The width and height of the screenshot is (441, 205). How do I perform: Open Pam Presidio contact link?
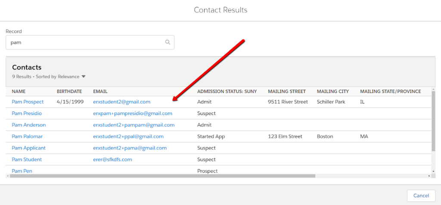pyautogui.click(x=27, y=113)
